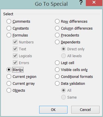Screen dimensions: 103x117
Task: Select the Objects radio button
Action: [x=9, y=90]
